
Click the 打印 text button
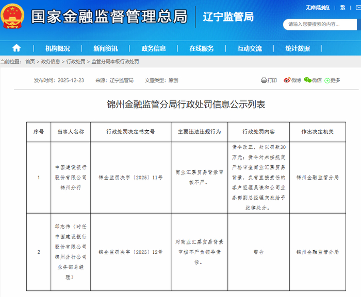point(272,80)
